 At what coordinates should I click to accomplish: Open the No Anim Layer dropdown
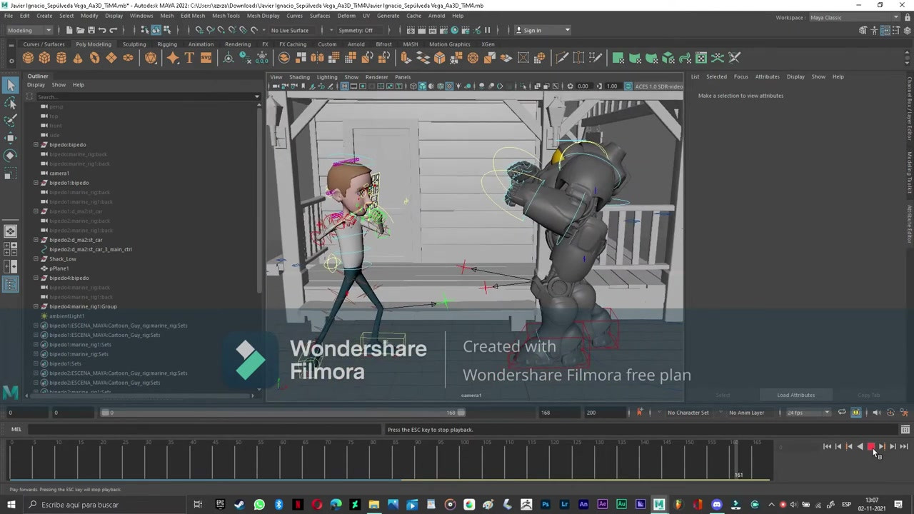pos(746,413)
